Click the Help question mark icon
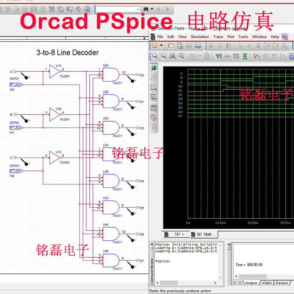294x294 pixels. [87, 9]
